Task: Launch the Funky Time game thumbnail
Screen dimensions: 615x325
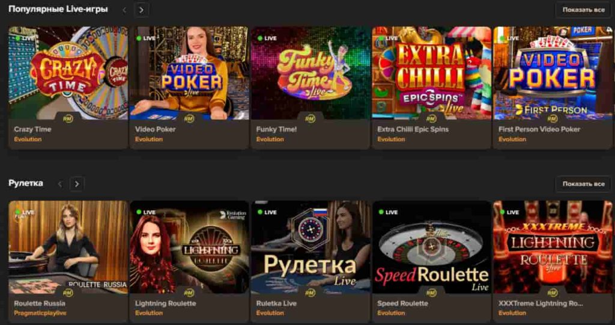Action: tap(311, 73)
